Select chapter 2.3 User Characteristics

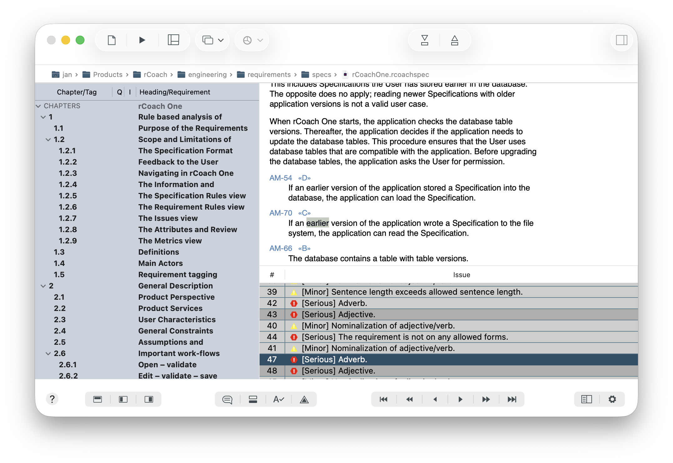177,319
